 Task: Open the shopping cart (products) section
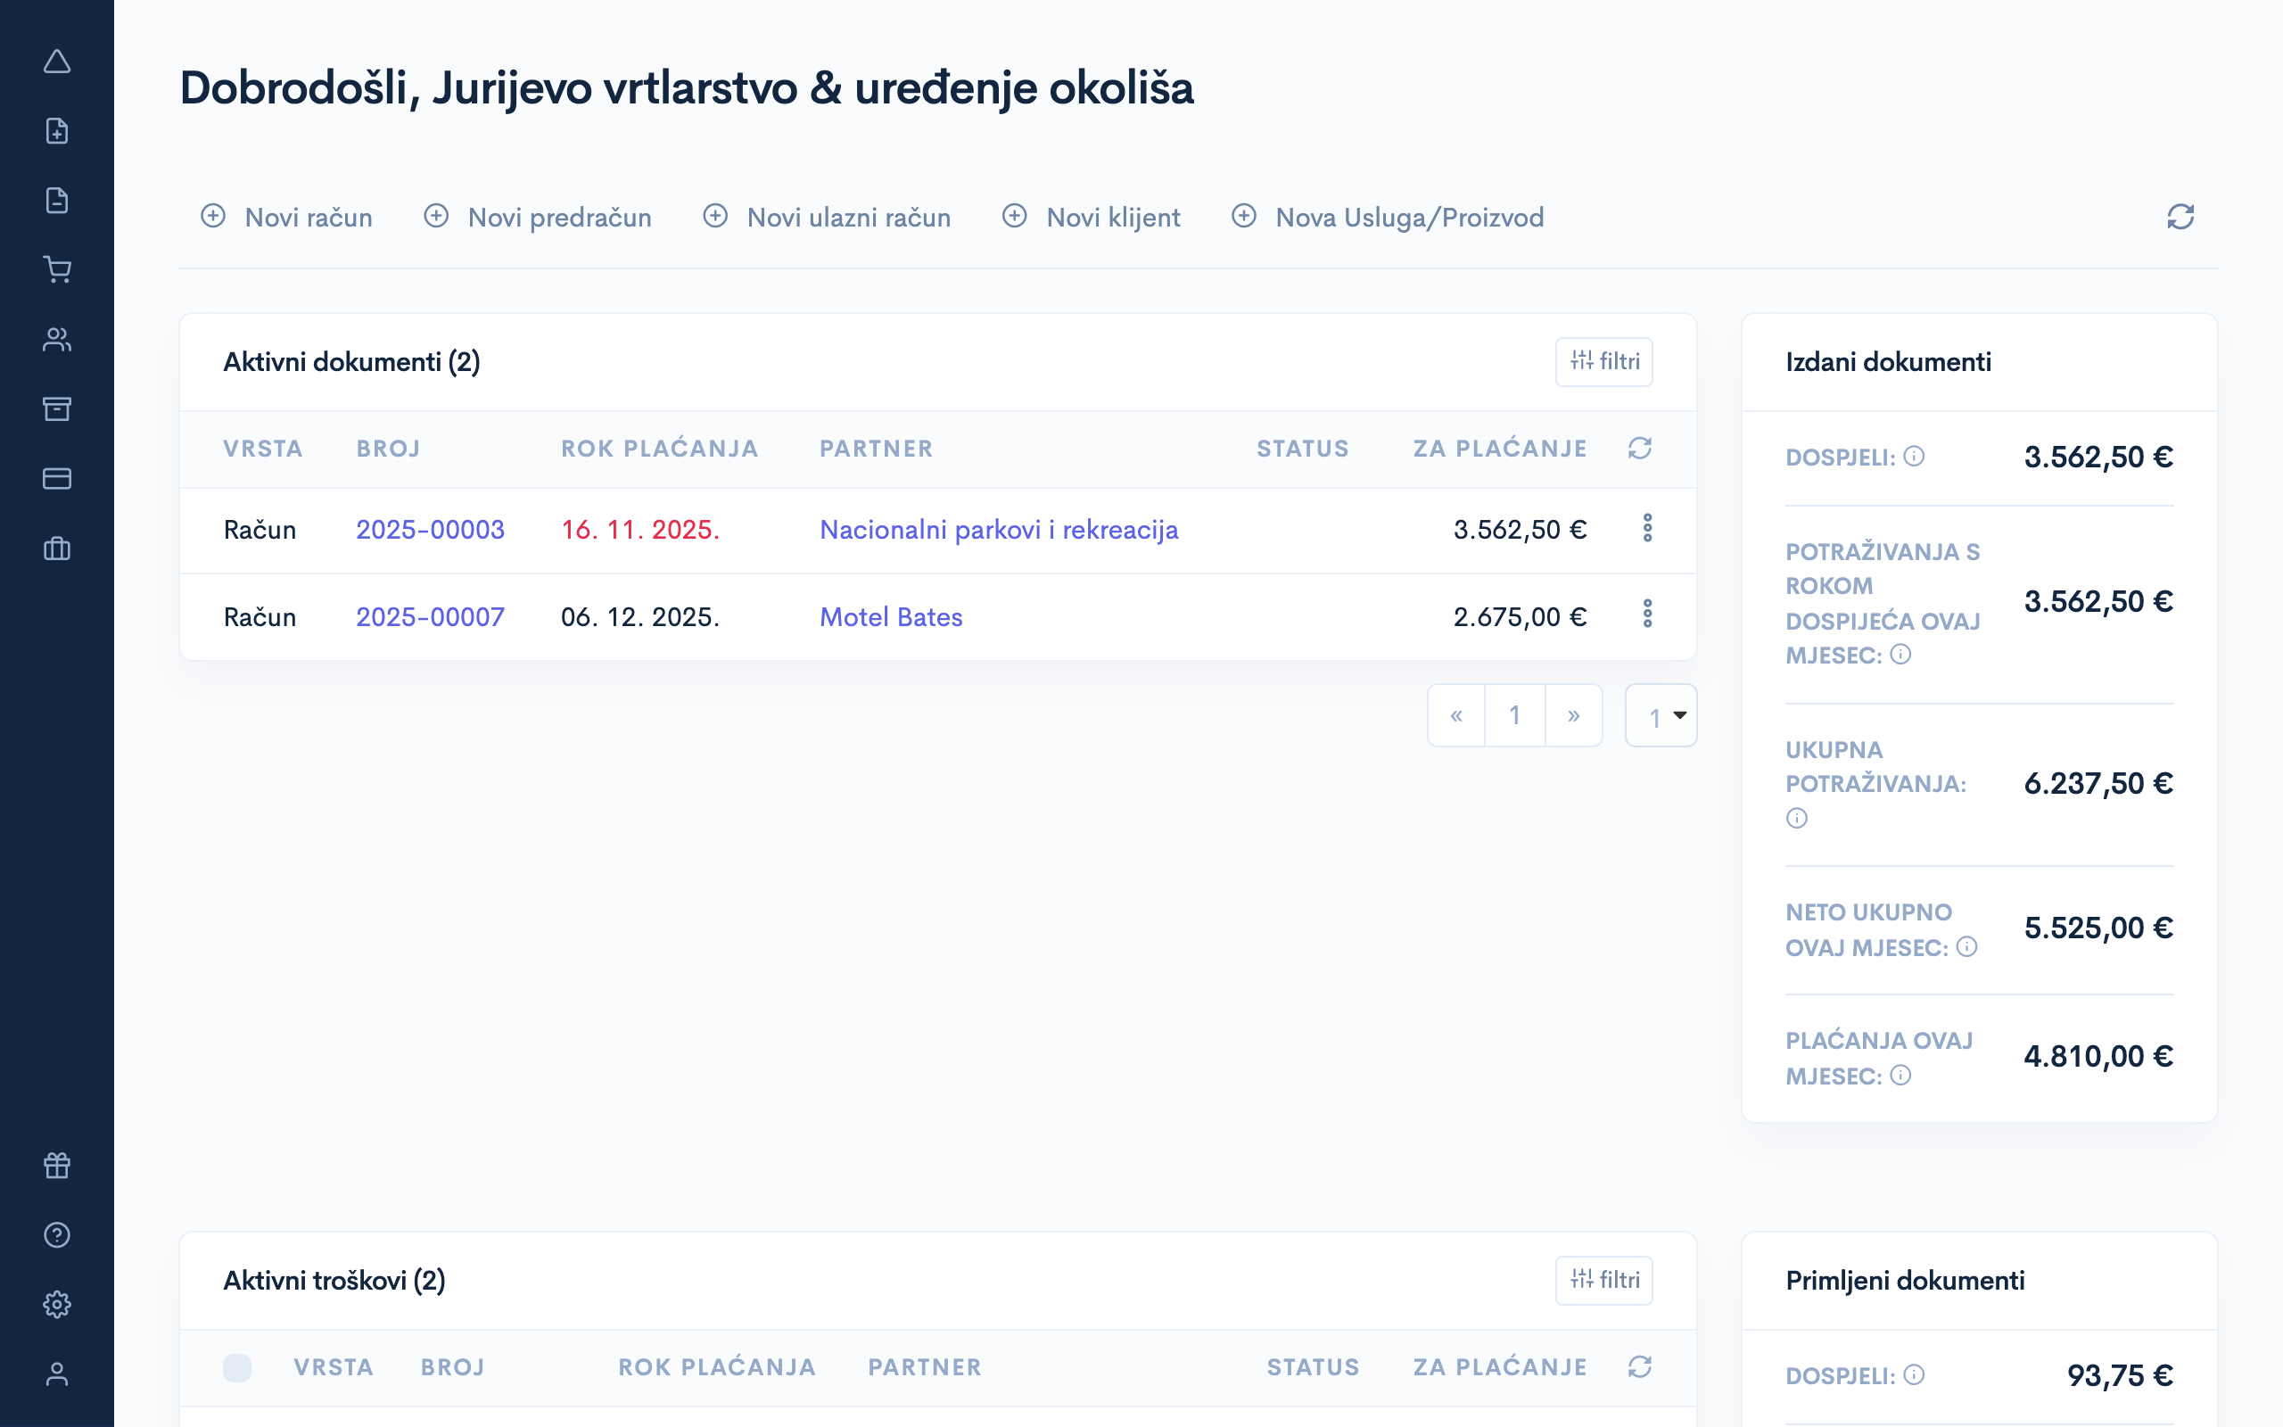(x=58, y=270)
